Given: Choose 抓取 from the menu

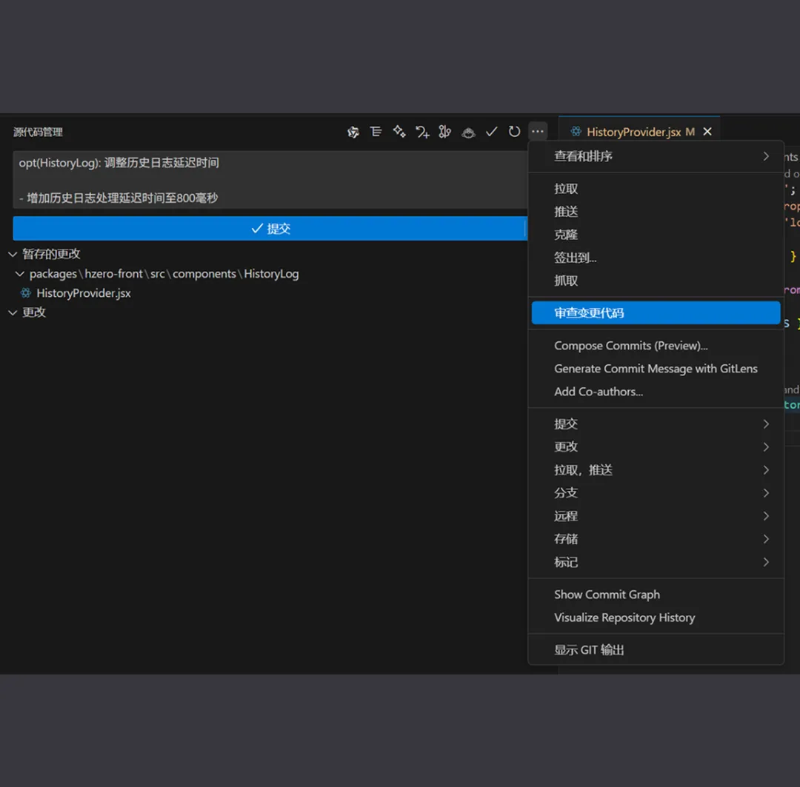Looking at the screenshot, I should (656, 281).
